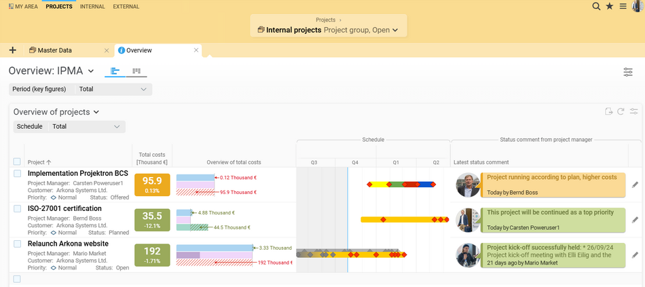
Task: Open the INTERNAL menu in top navigation
Action: (x=92, y=7)
